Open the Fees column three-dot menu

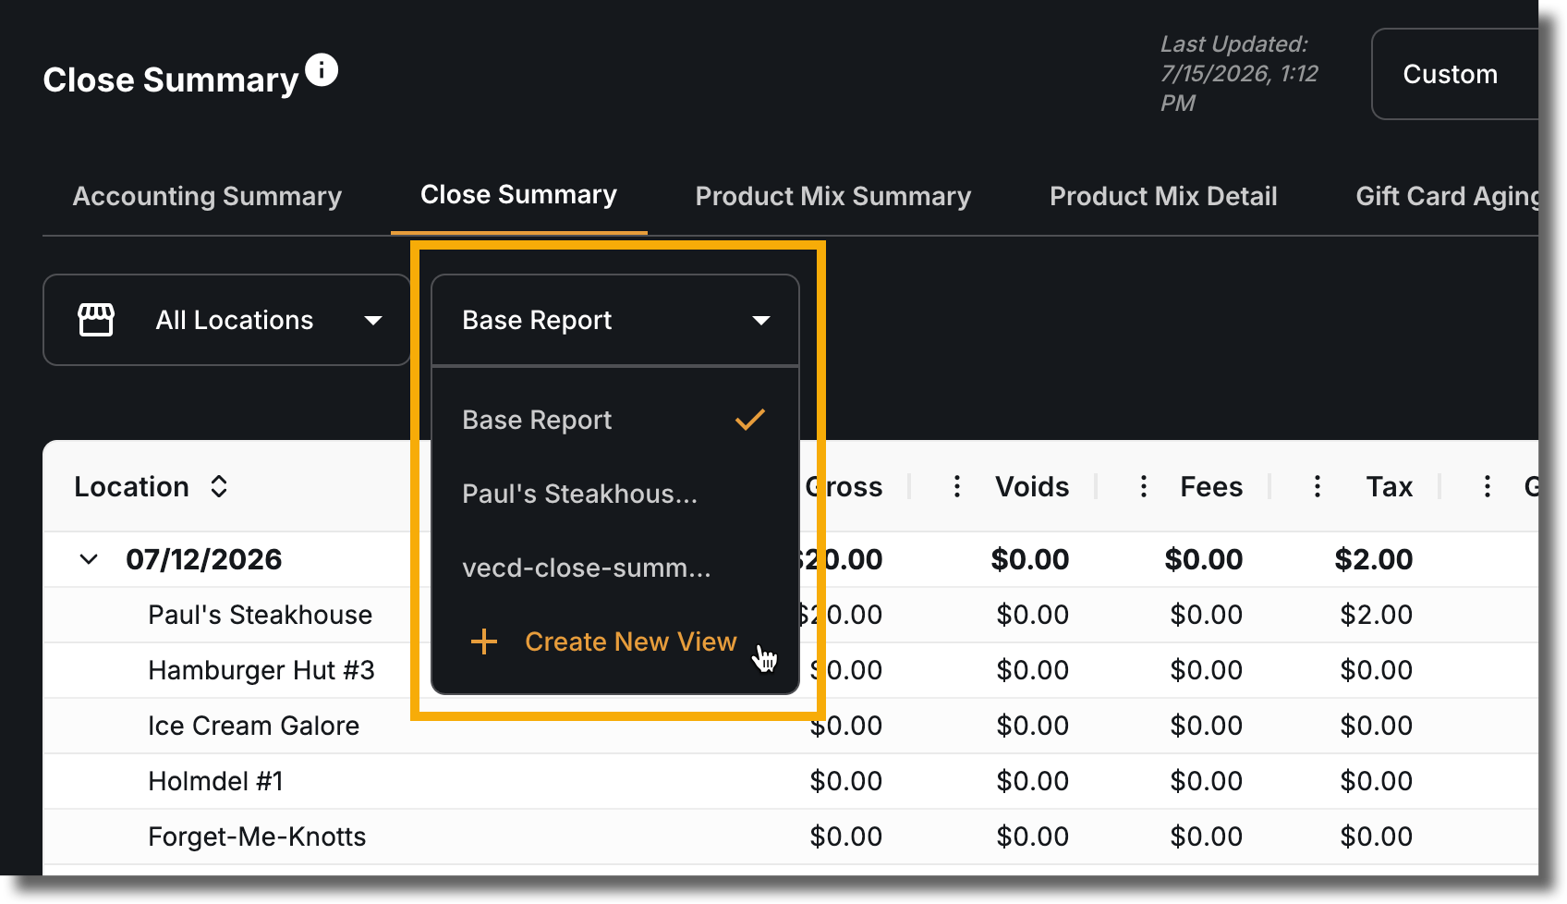click(1144, 486)
